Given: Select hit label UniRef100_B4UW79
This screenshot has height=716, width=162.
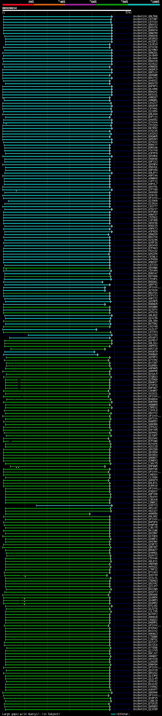Looking at the screenshot, I should 145,352.
